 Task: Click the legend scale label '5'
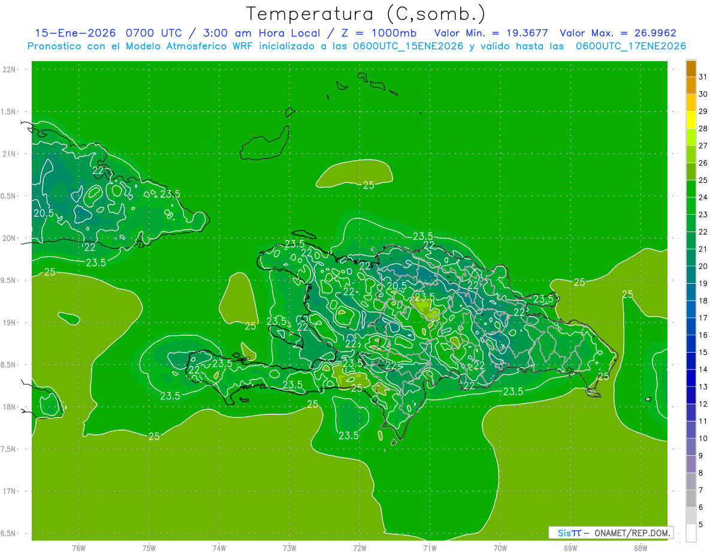click(x=702, y=525)
